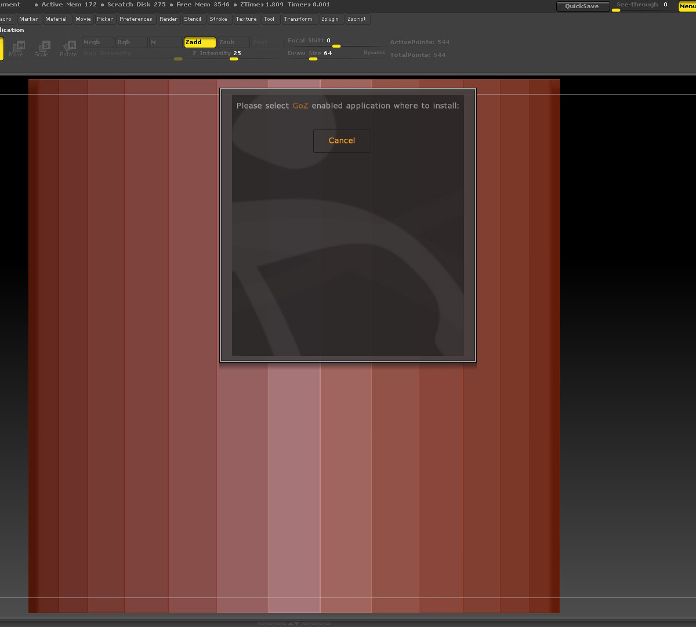Click the orange GoZ word in dialog

pyautogui.click(x=300, y=106)
